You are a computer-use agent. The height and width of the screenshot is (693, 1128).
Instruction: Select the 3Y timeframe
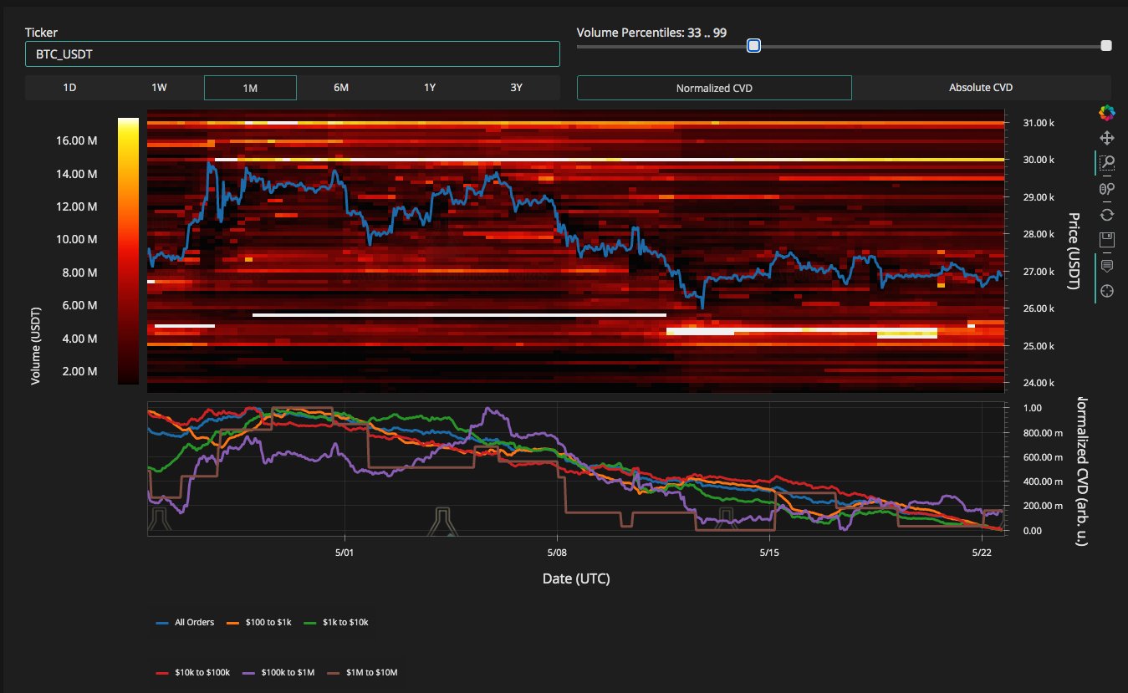(x=517, y=88)
